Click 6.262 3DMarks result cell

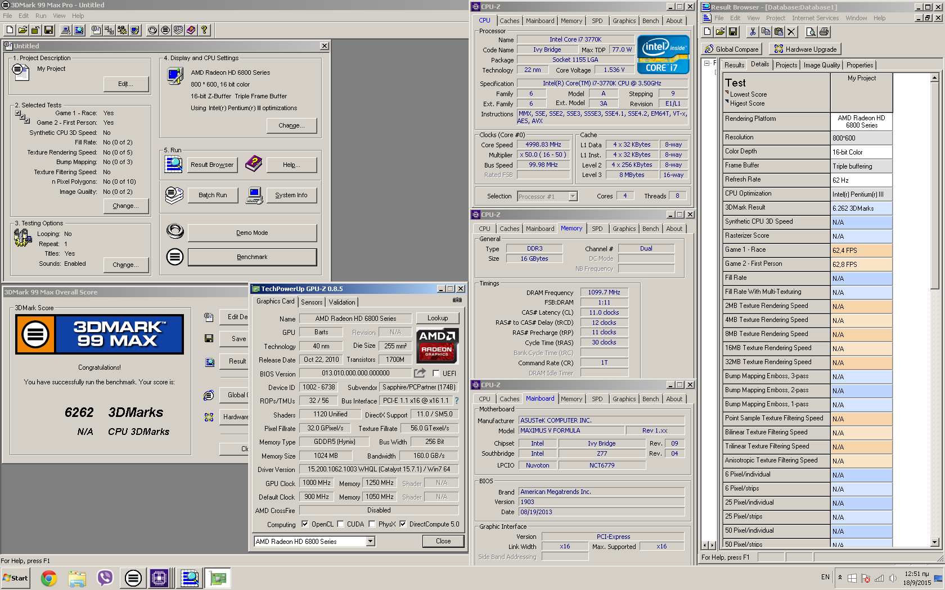coord(861,208)
